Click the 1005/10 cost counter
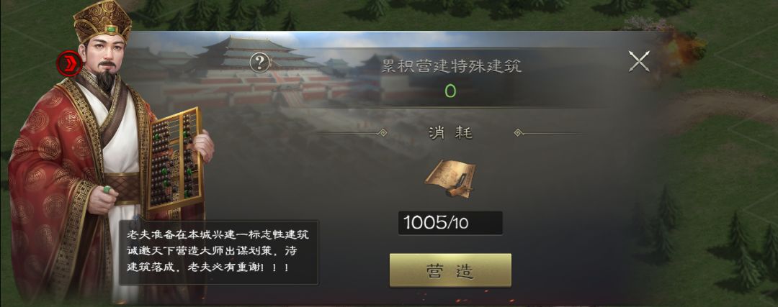Screen dimensions: 778x307 [x=450, y=223]
